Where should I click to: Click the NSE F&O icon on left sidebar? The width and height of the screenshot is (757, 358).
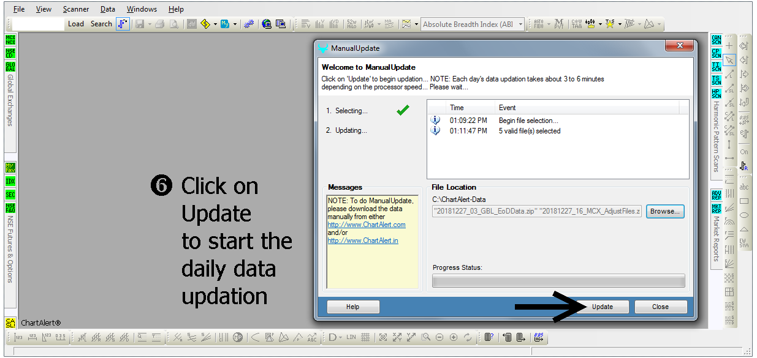pyautogui.click(x=10, y=208)
